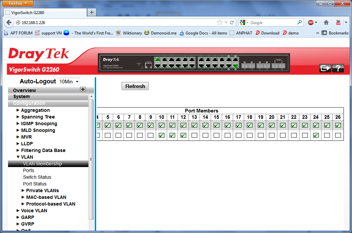Expand Protocol-based VLAN submenu
This screenshot has width=352, height=233.
point(48,204)
